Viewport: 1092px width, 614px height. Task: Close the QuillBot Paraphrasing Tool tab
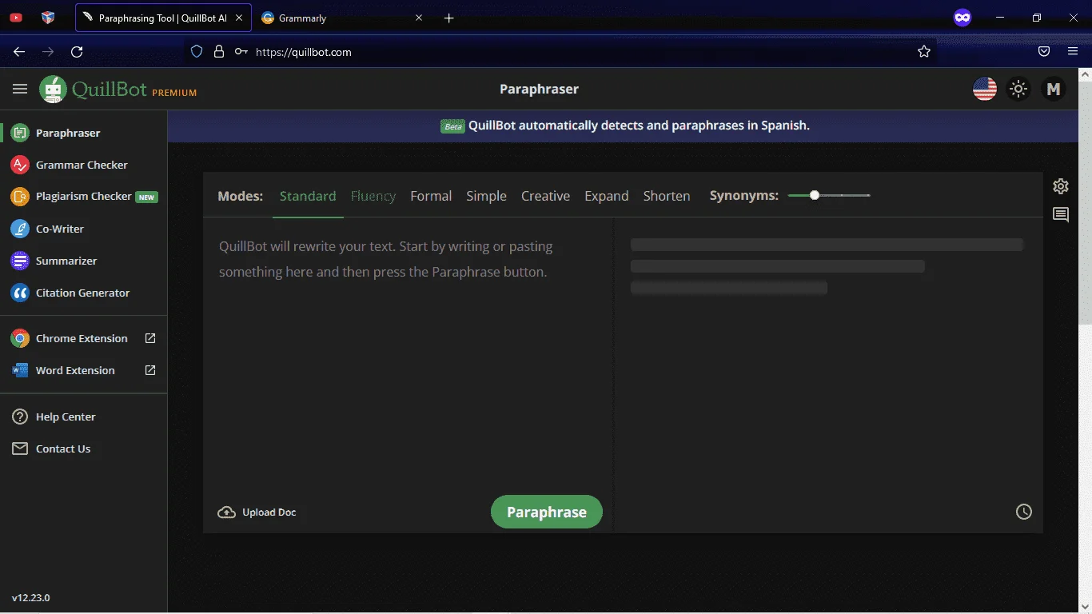coord(239,18)
